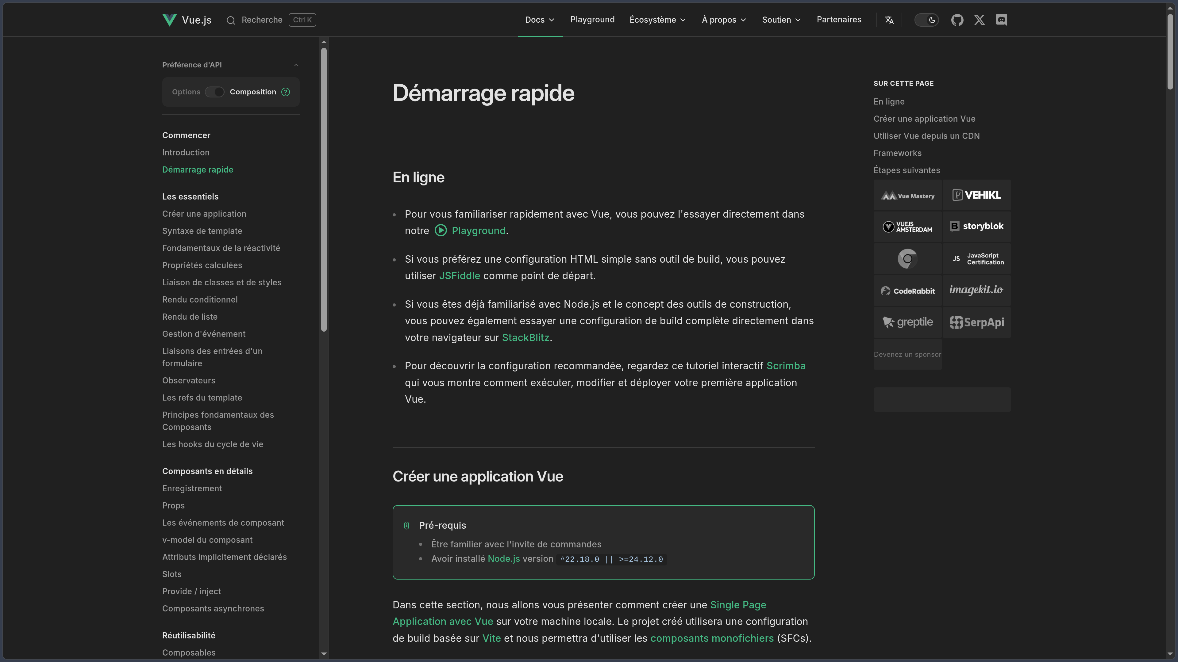Expand the Soutien dropdown menu
Viewport: 1178px width, 662px height.
[x=782, y=20]
